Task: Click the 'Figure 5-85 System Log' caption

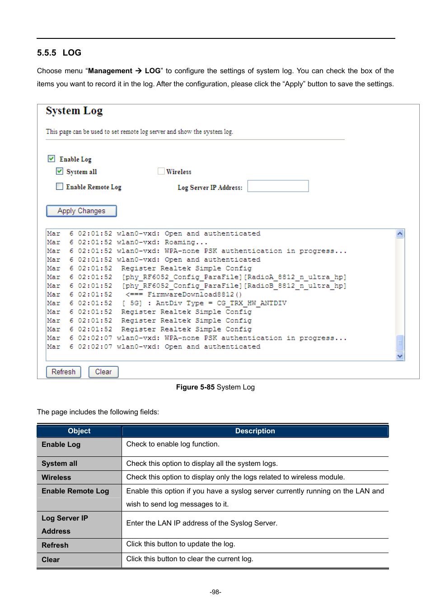Action: coord(215,387)
